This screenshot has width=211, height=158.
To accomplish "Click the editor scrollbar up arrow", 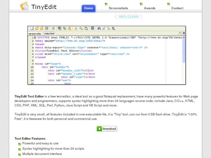I will (x=184, y=38).
